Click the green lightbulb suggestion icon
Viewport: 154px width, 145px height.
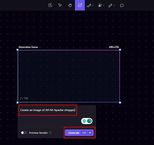point(84,121)
